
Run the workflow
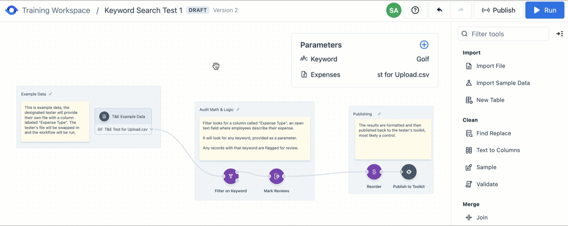pos(545,10)
